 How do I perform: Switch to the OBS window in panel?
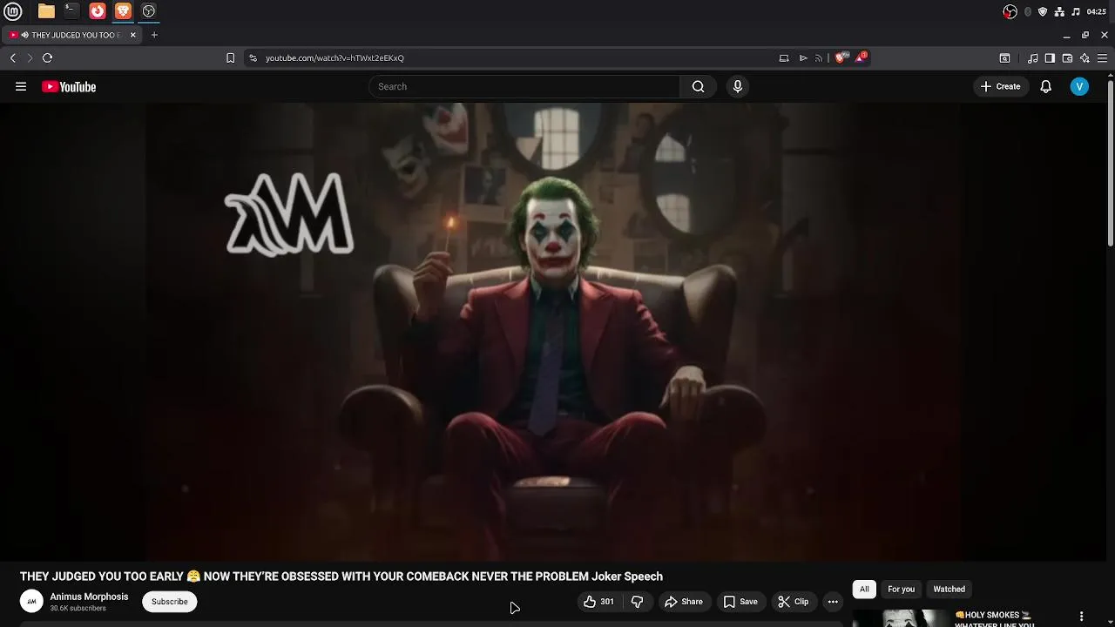pyautogui.click(x=149, y=11)
